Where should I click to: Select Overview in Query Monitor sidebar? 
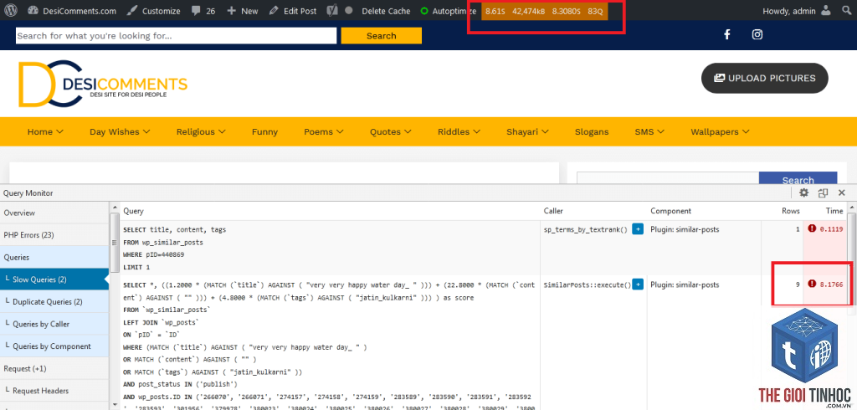click(54, 213)
